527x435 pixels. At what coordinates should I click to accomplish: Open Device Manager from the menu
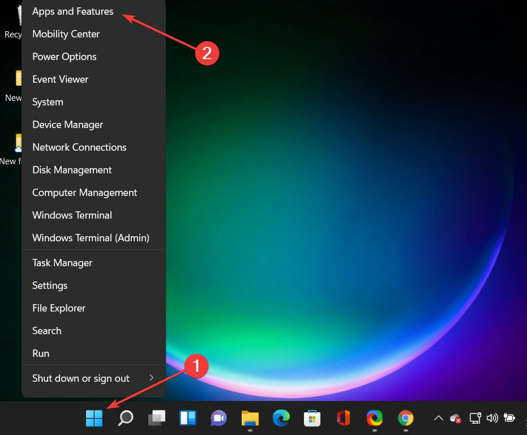[x=67, y=124]
